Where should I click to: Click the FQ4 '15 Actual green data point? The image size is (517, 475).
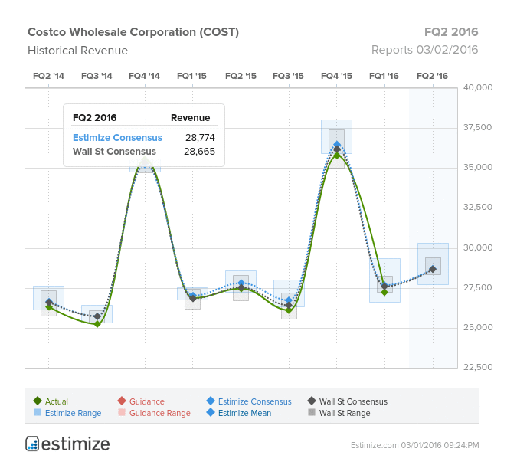337,156
